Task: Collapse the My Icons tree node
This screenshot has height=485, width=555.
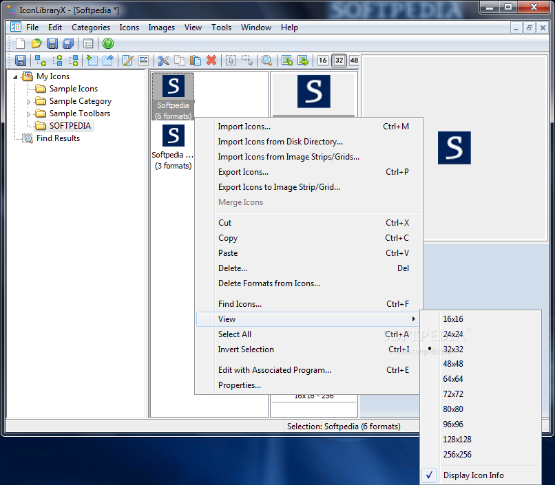Action: click(x=15, y=77)
